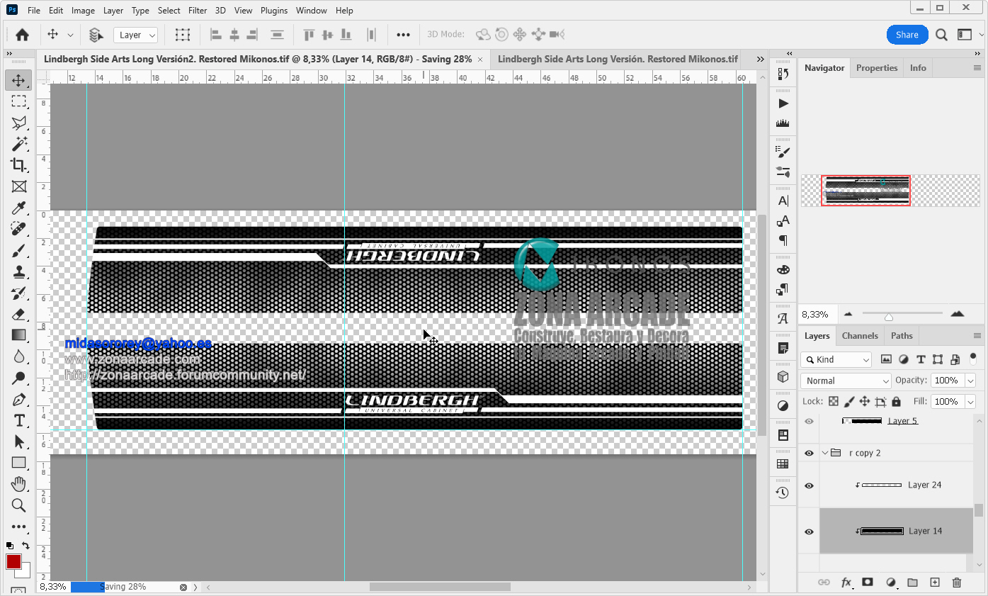Viewport: 988px width, 596px height.
Task: Open the Normal blend mode dropdown
Action: 846,381
